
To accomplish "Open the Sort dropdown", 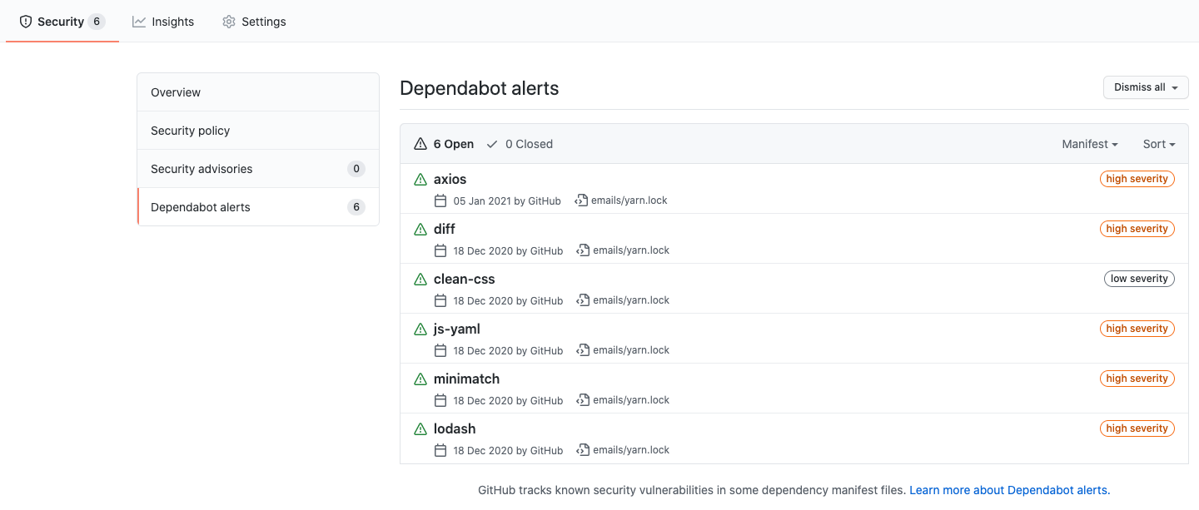I will [x=1159, y=144].
